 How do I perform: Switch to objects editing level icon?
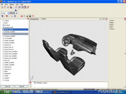(11, 7)
